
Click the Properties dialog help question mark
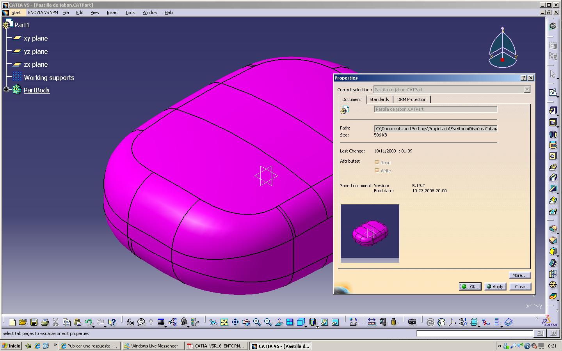pos(524,78)
